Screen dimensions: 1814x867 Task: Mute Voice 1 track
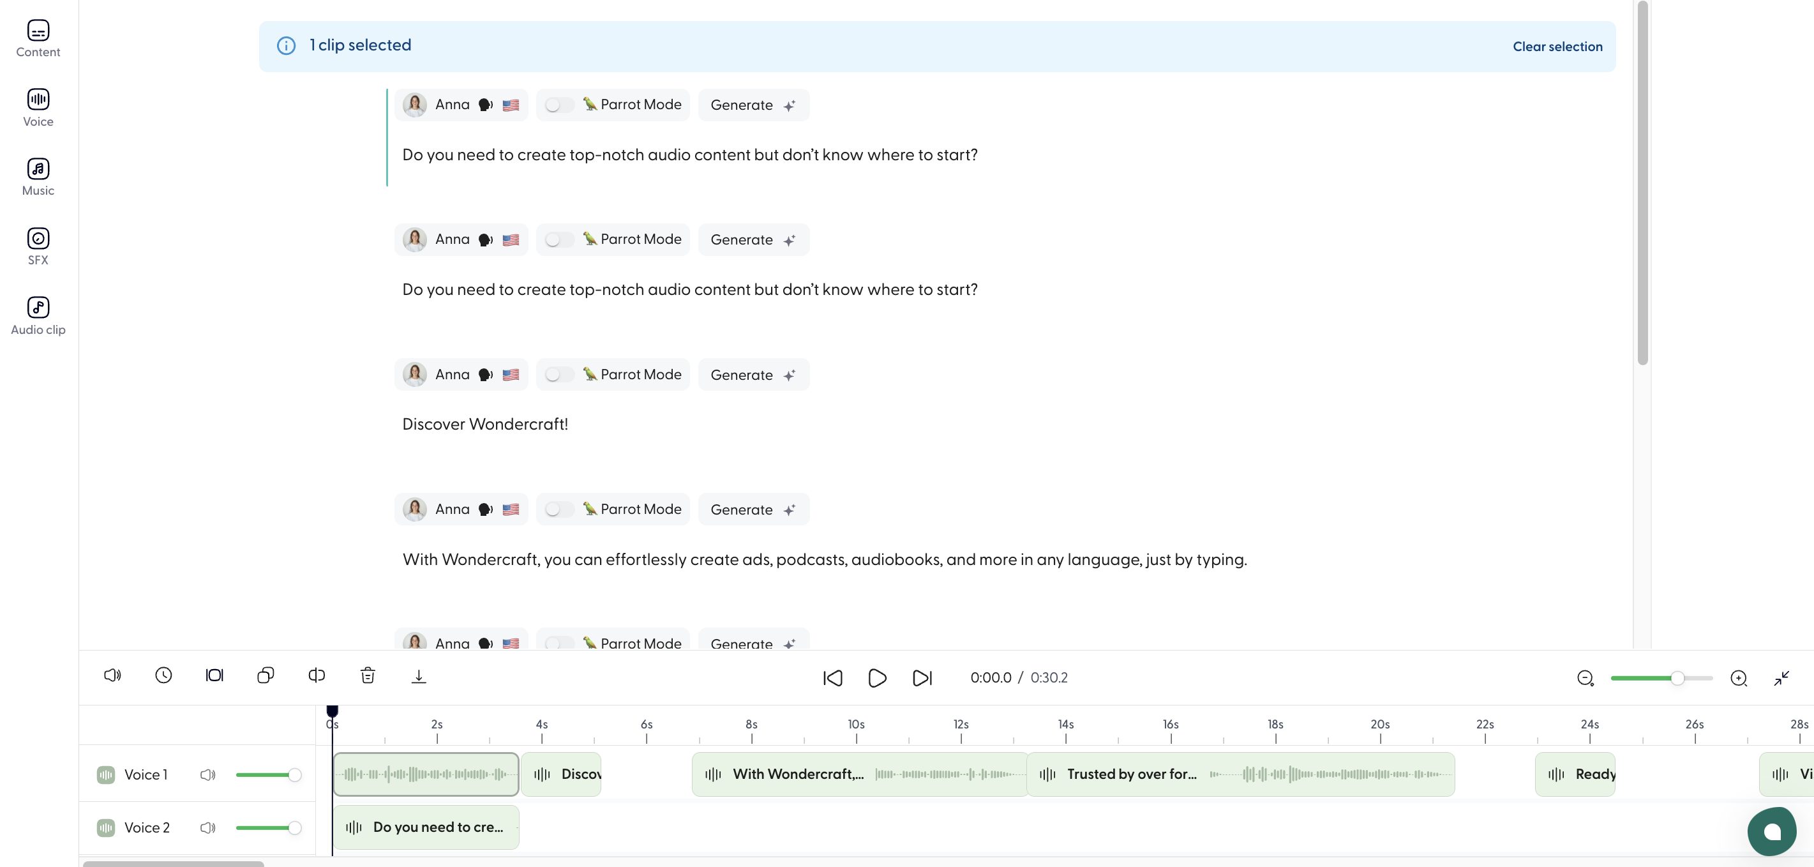point(208,773)
